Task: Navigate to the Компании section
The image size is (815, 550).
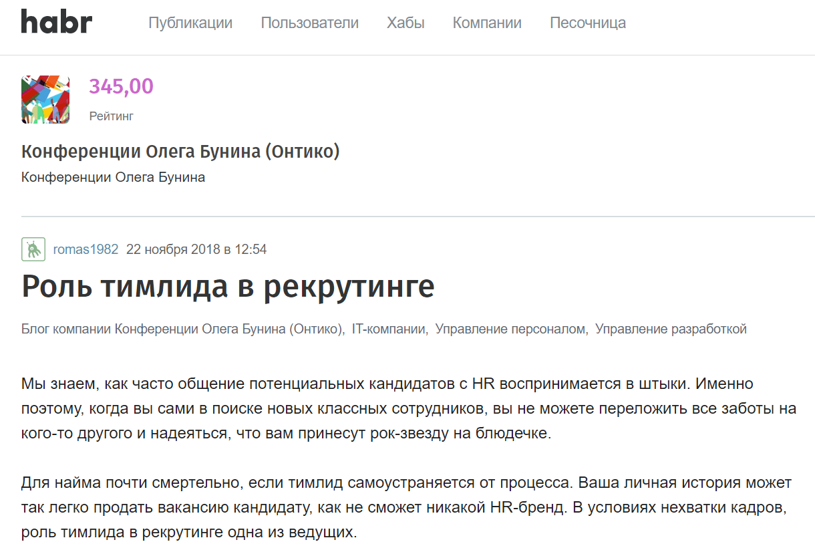Action: point(487,23)
